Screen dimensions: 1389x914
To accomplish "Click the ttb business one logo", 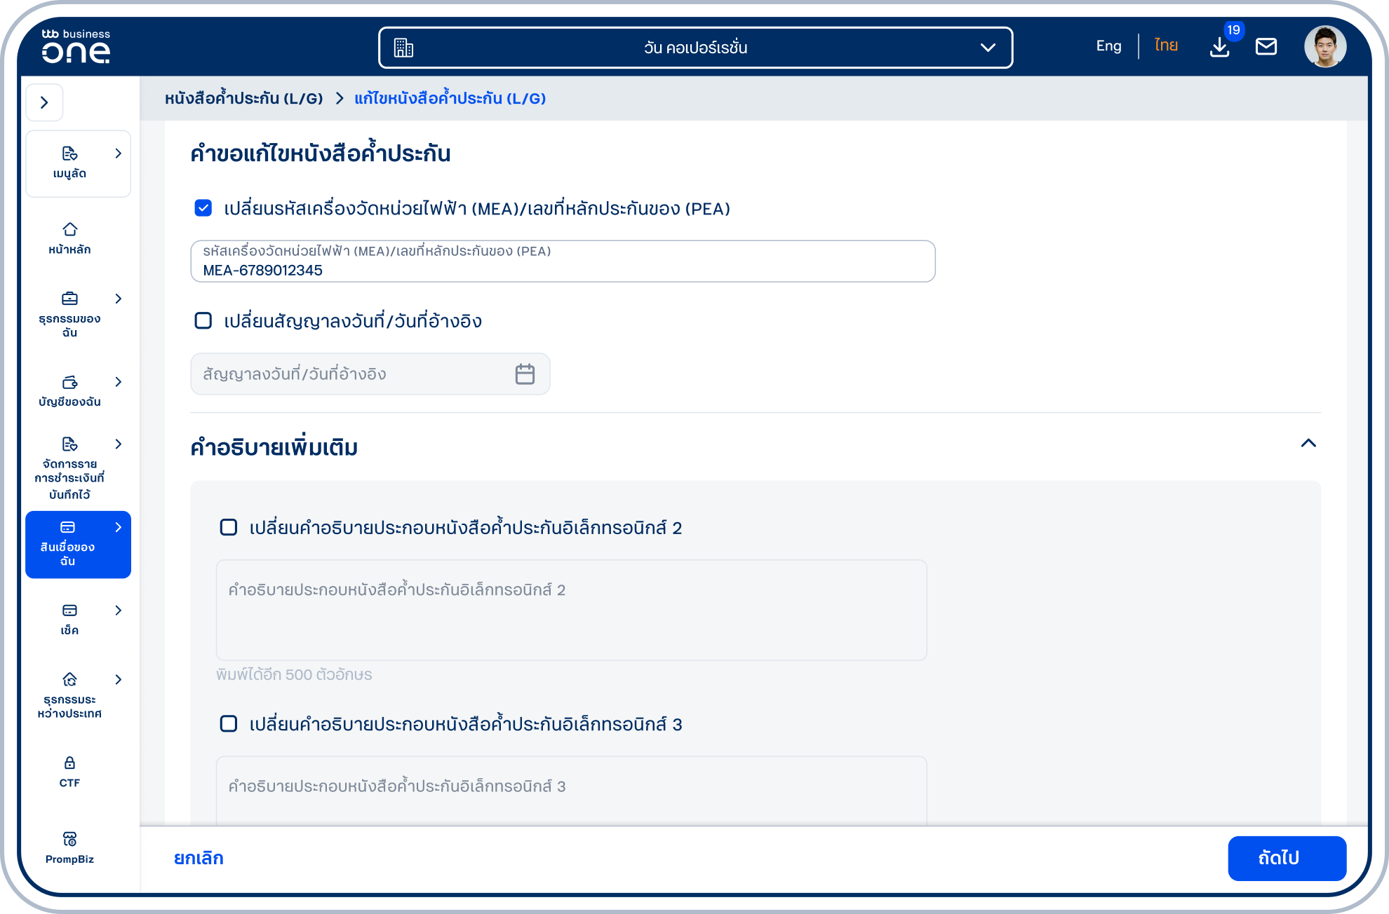I will point(76,46).
